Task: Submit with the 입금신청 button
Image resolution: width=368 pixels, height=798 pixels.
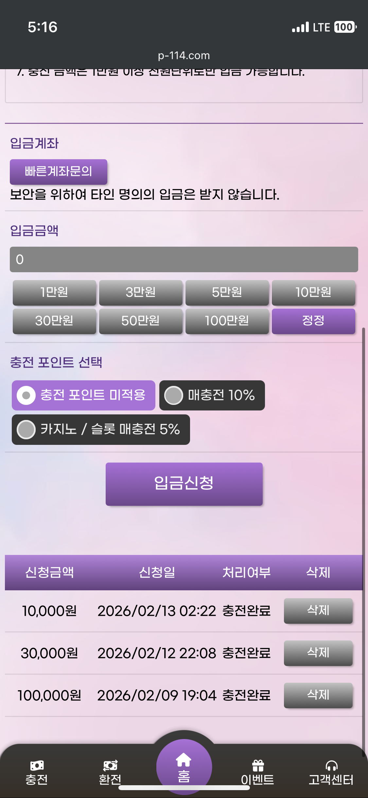Action: coord(184,484)
